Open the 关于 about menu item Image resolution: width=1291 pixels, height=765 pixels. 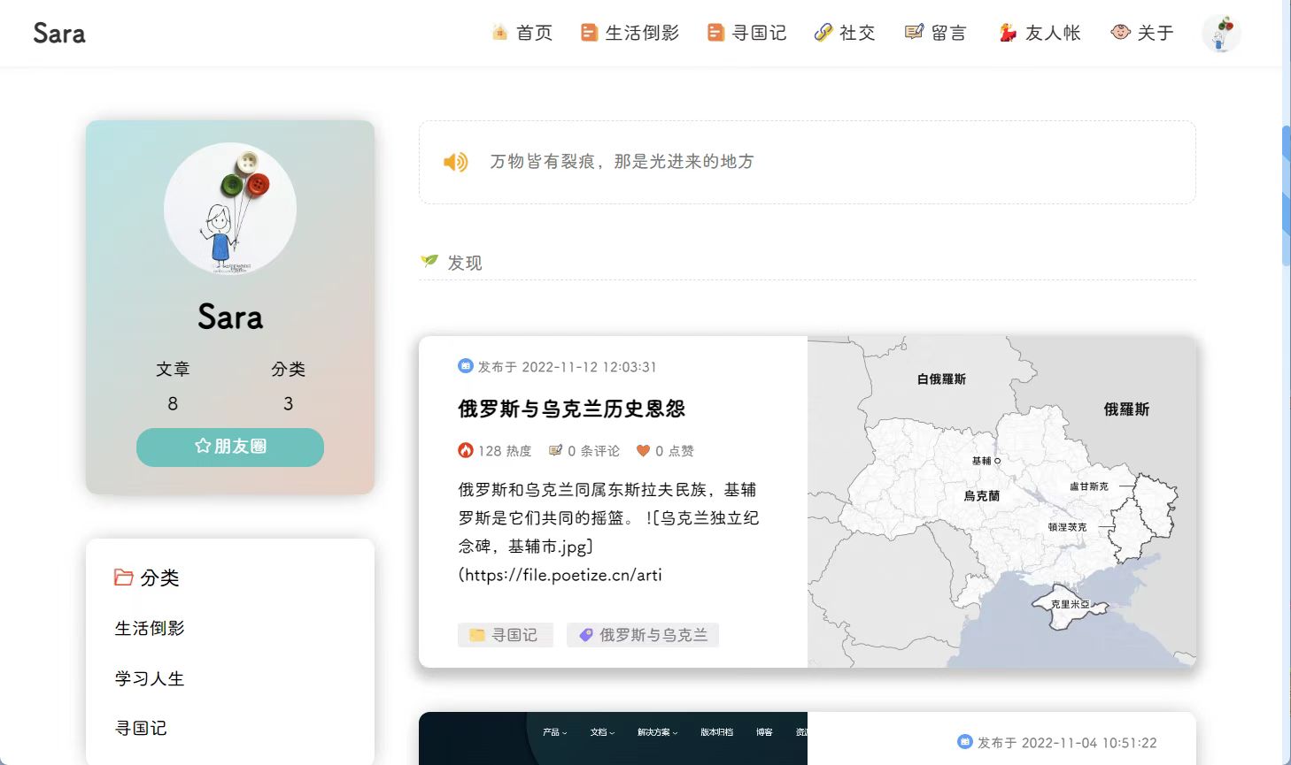click(1142, 33)
